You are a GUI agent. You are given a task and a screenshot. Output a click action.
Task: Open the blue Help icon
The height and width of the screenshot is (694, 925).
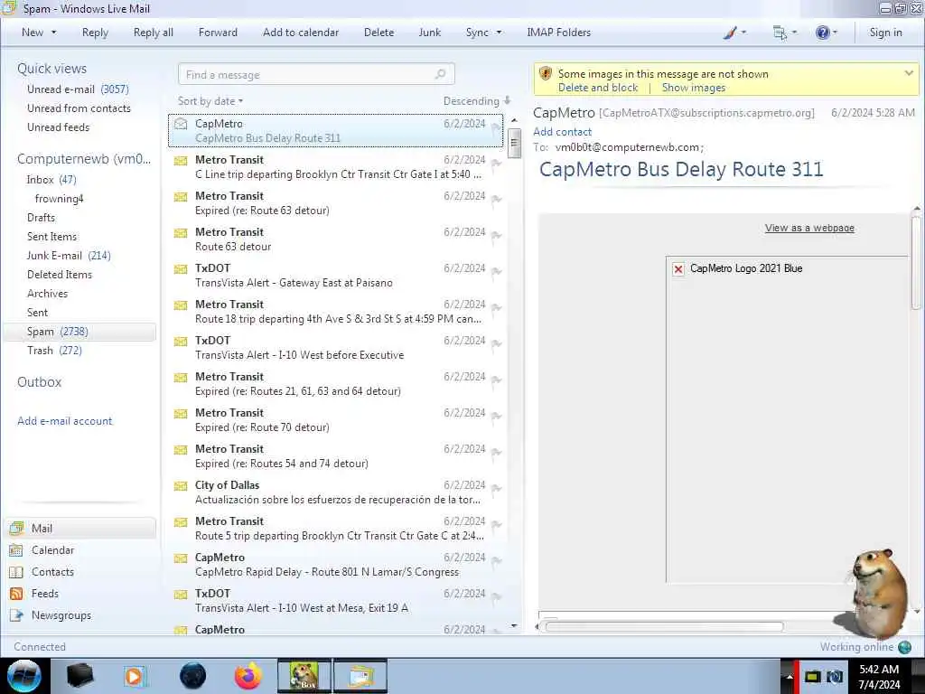tap(822, 33)
